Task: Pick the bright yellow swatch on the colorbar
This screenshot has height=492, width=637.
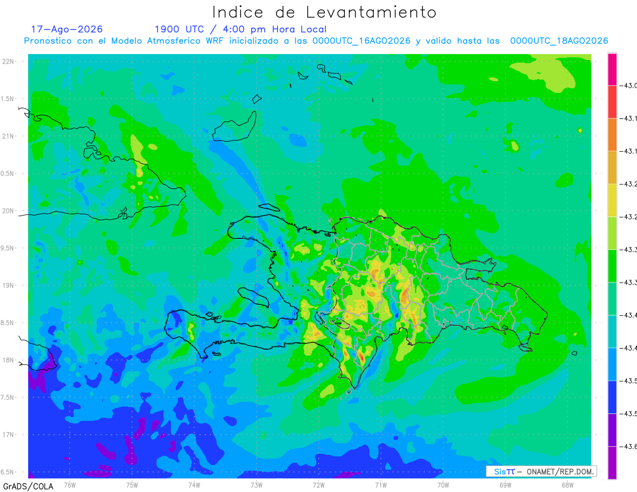Action: click(x=612, y=200)
